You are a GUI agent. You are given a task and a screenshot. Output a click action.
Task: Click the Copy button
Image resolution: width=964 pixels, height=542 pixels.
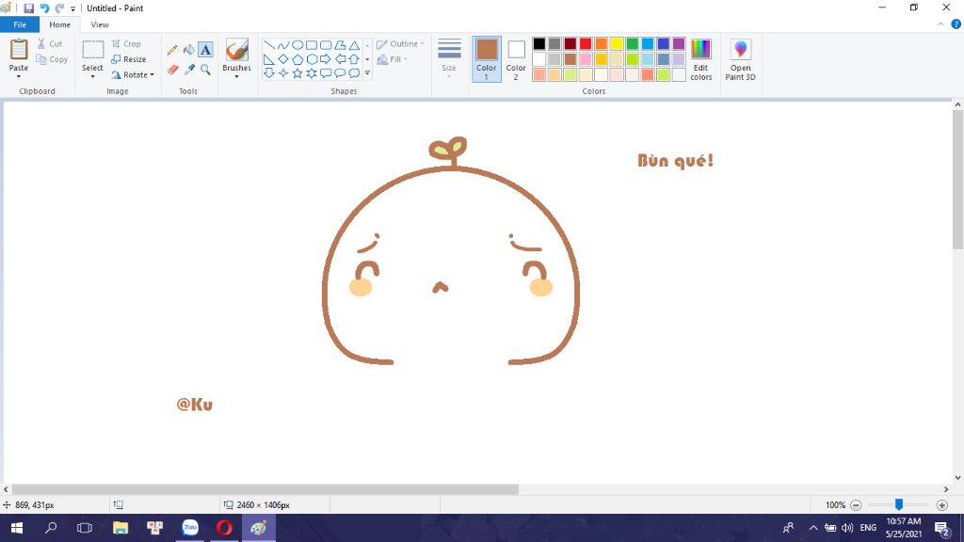[x=52, y=59]
